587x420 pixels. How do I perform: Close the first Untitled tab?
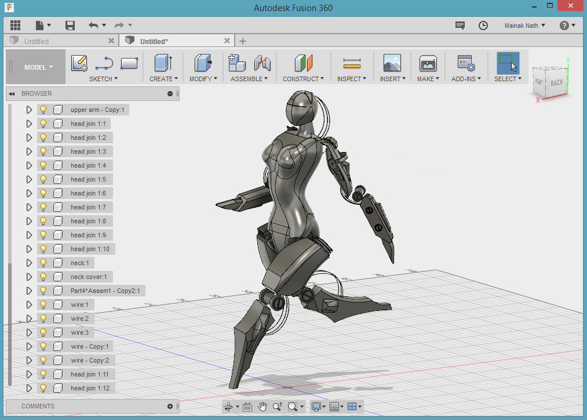pyautogui.click(x=111, y=41)
